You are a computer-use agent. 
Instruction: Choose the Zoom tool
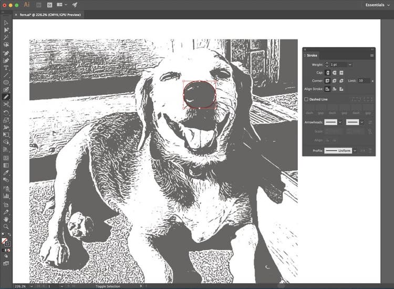6,226
